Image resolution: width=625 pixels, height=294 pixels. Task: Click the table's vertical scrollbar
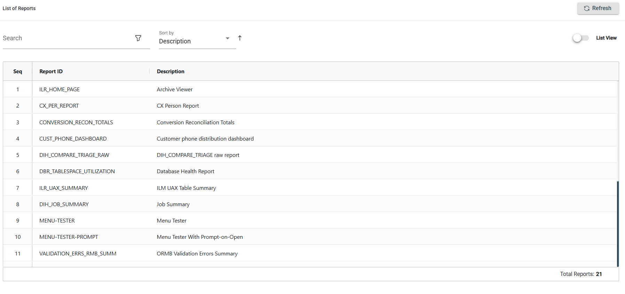click(618, 222)
